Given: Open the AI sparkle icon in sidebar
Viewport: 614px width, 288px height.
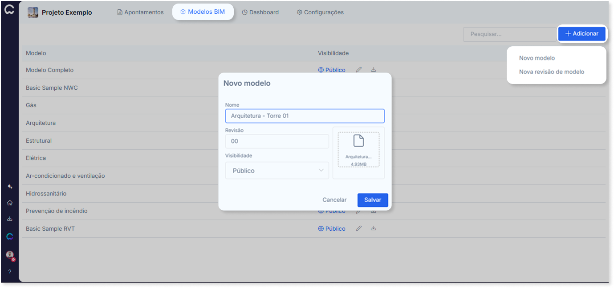Looking at the screenshot, I should [10, 187].
